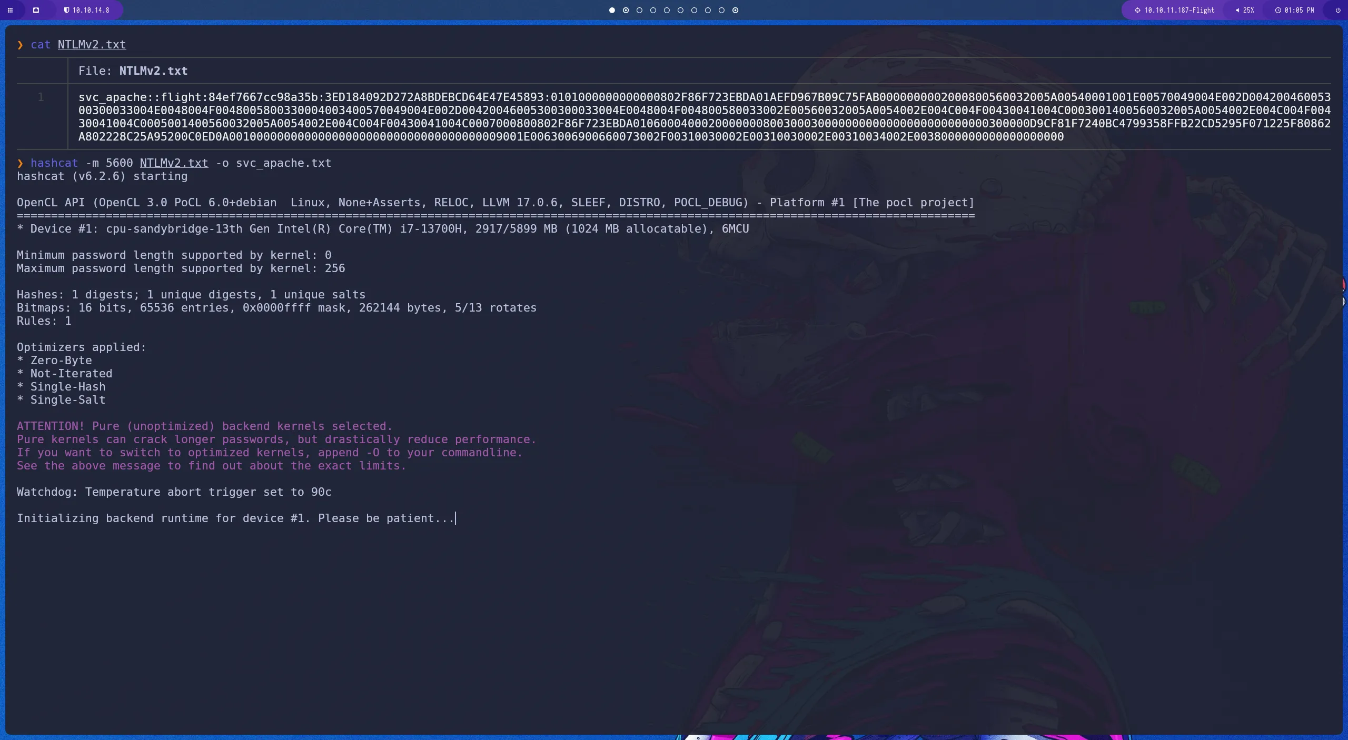The image size is (1348, 740).
Task: Place cursor after Please be patient text
Action: click(455, 518)
